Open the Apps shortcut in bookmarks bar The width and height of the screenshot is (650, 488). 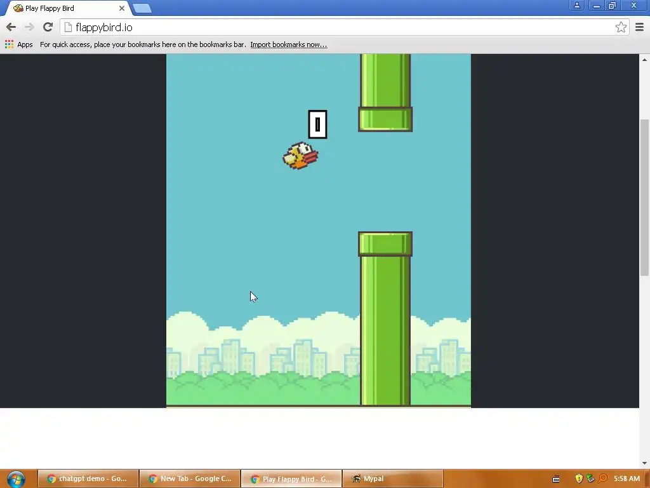pyautogui.click(x=18, y=44)
